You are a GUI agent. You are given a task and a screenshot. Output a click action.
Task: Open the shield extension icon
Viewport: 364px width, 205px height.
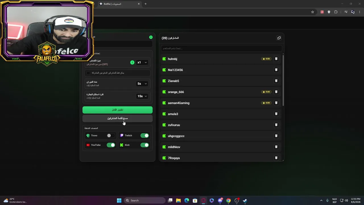tap(329, 12)
